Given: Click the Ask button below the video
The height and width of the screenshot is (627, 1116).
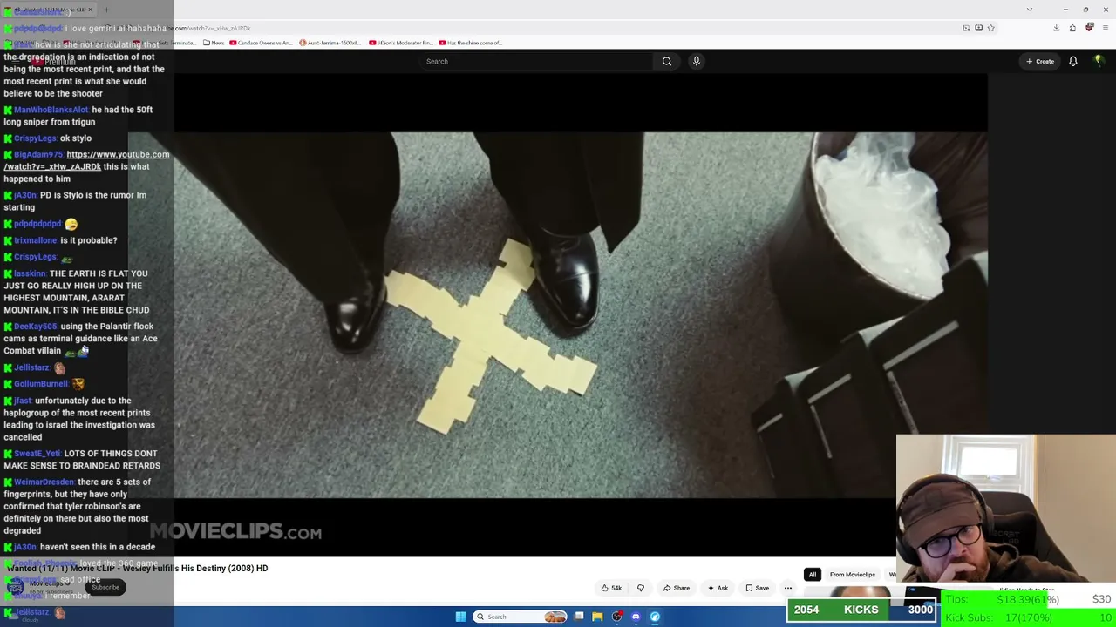Looking at the screenshot, I should (718, 588).
